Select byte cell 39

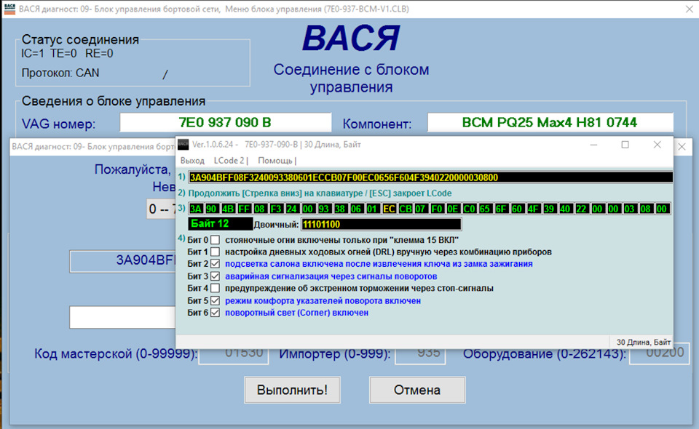(549, 209)
